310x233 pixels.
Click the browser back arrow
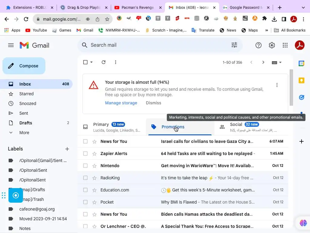pos(7,19)
